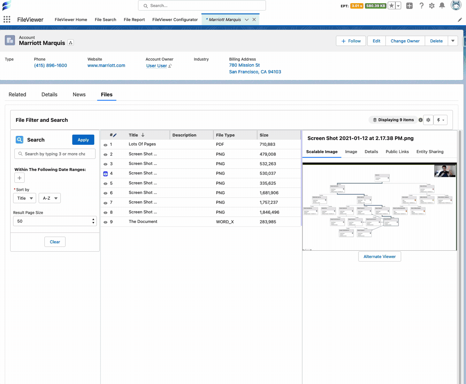Switch to the Details record tab

coord(50,94)
